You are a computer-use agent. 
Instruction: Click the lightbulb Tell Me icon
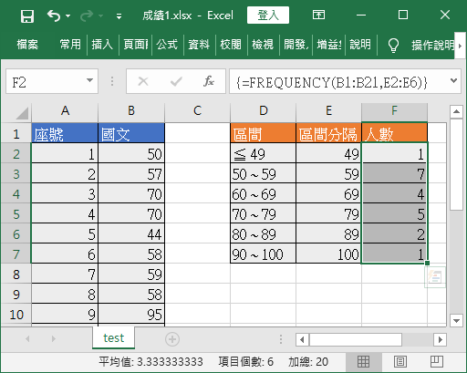pyautogui.click(x=393, y=46)
